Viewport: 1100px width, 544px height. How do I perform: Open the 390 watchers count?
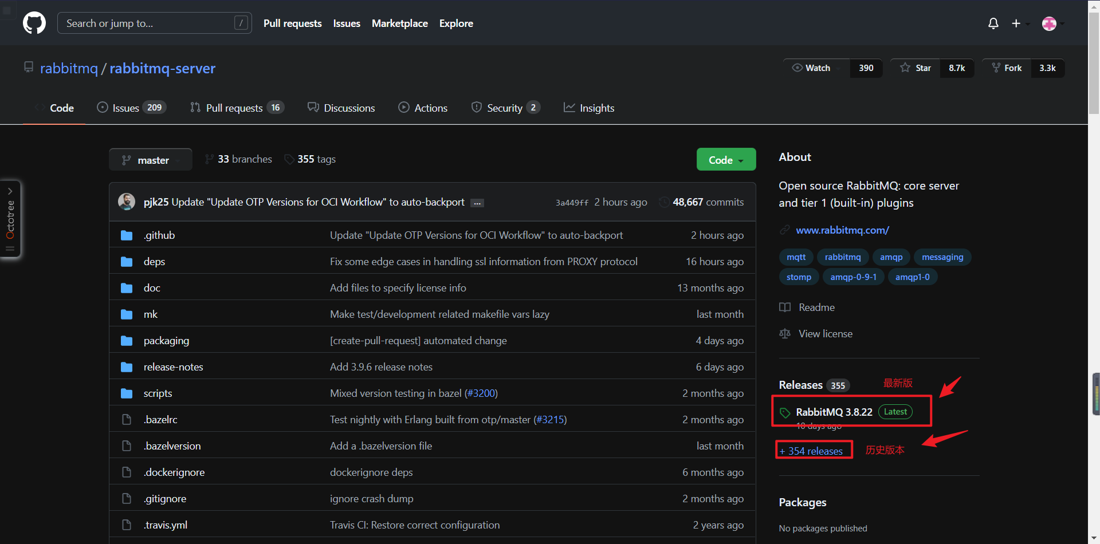866,68
